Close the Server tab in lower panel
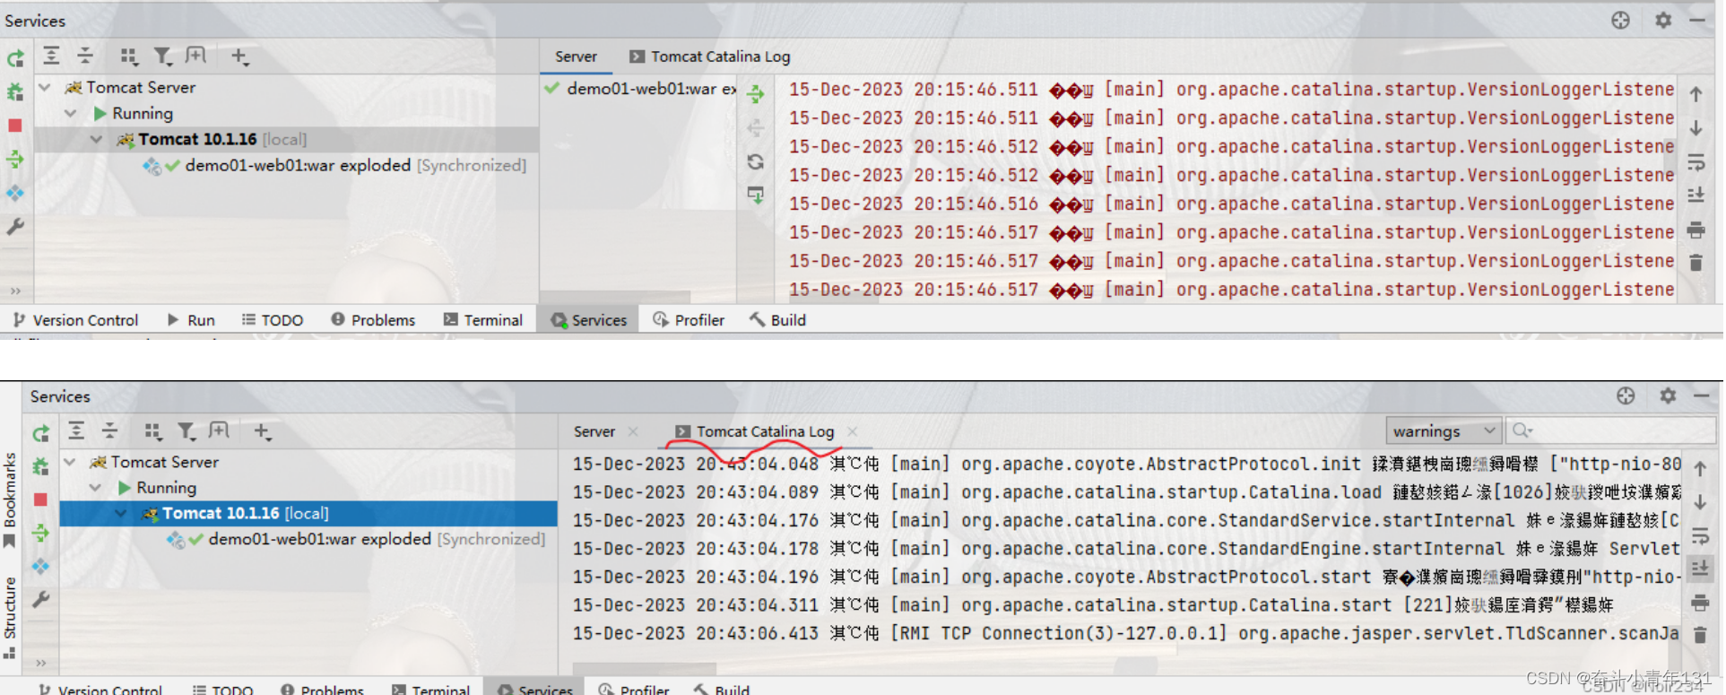The height and width of the screenshot is (695, 1726). coord(634,431)
